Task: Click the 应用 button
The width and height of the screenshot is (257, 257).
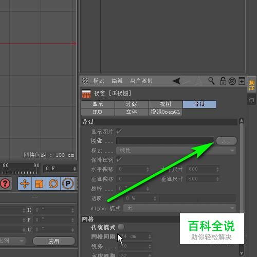Action: (x=54, y=241)
